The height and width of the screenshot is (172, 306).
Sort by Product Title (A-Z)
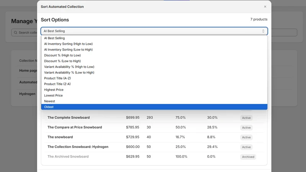[154, 78]
